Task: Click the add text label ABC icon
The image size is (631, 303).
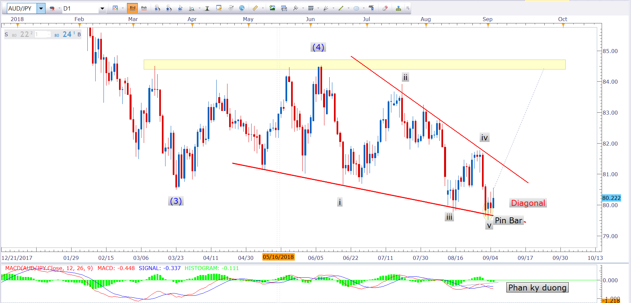Action: coord(371,8)
